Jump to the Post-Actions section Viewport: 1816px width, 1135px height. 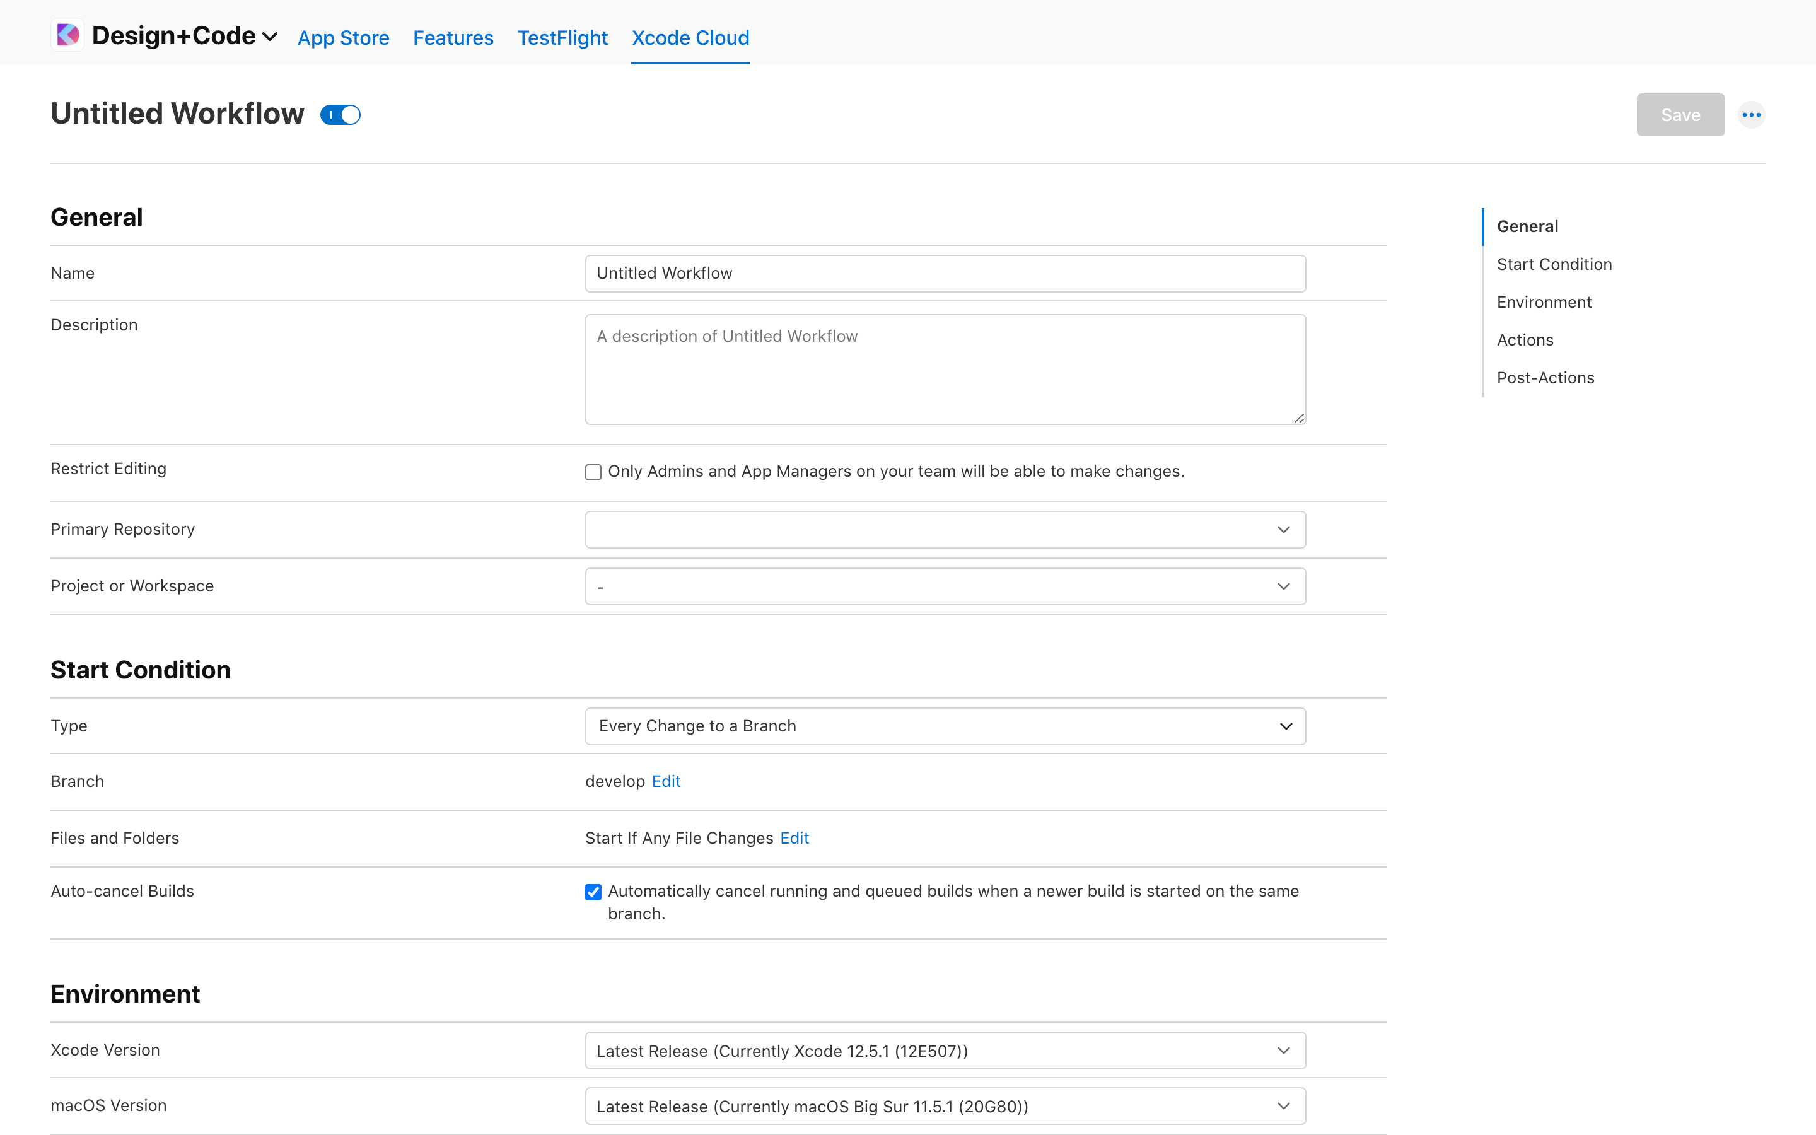coord(1546,378)
